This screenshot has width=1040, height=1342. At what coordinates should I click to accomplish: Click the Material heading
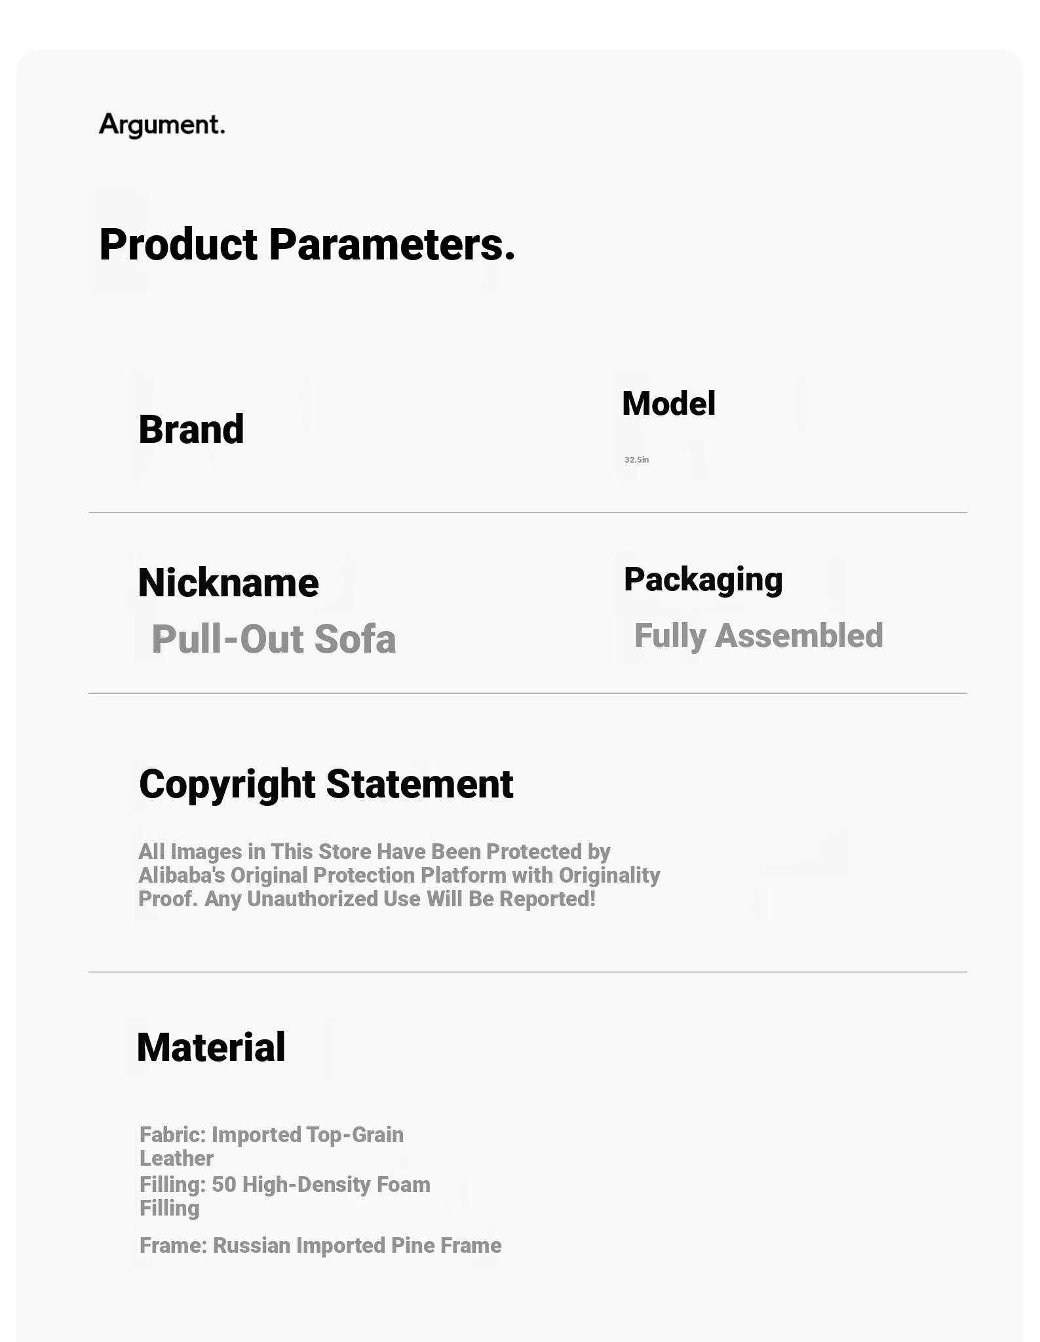point(211,1047)
